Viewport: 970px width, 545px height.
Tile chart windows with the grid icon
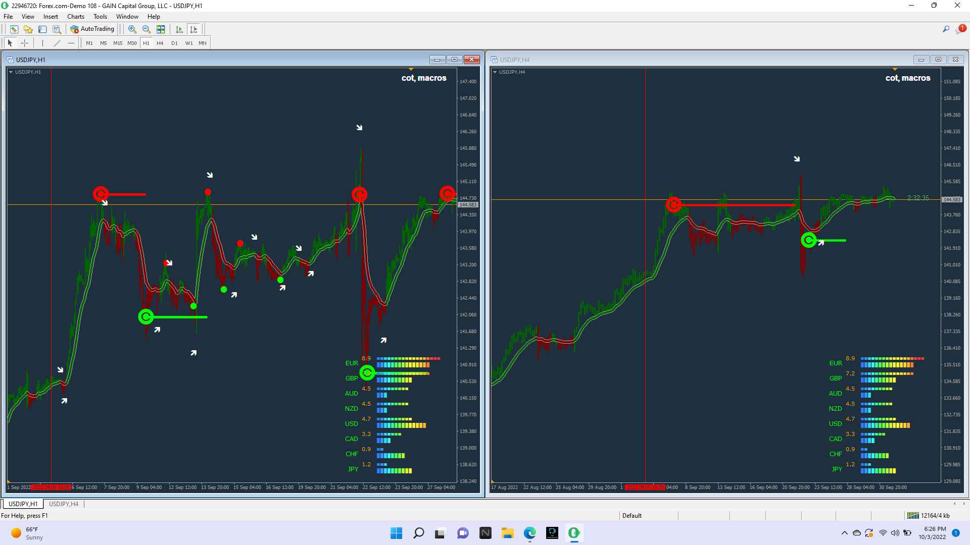[161, 29]
